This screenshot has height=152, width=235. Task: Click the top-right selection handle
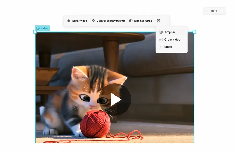[194, 32]
